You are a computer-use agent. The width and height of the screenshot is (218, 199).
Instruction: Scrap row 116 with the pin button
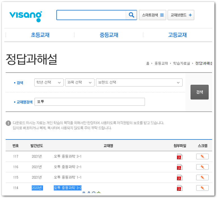tap(202, 167)
